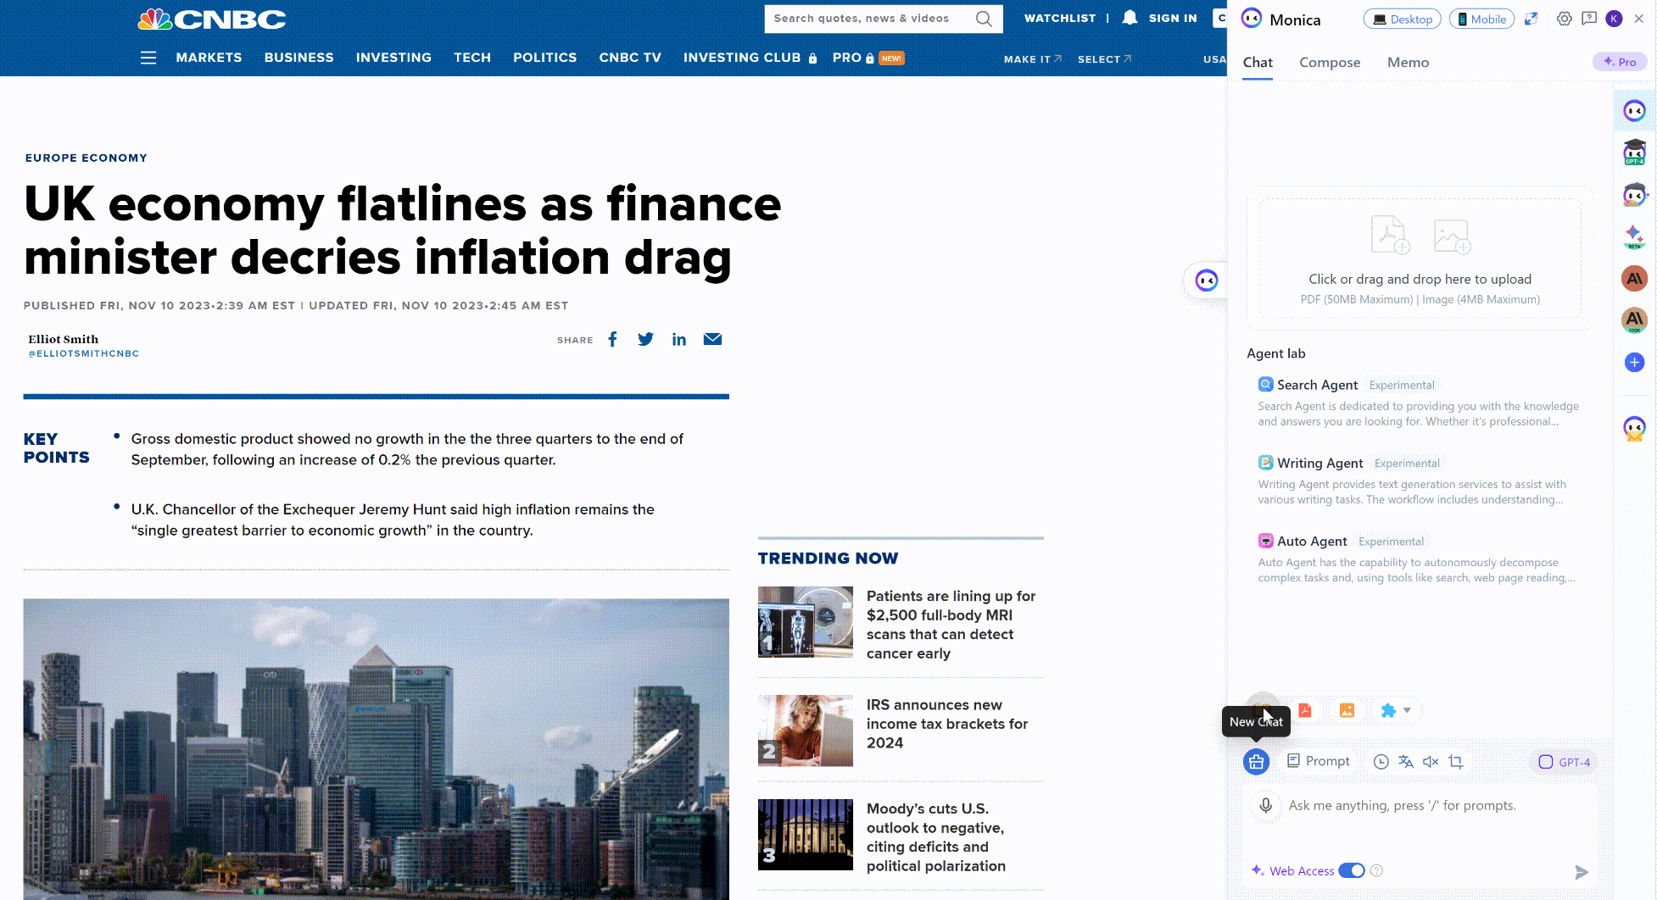
Task: Click the screenshot crop icon
Action: pyautogui.click(x=1456, y=762)
